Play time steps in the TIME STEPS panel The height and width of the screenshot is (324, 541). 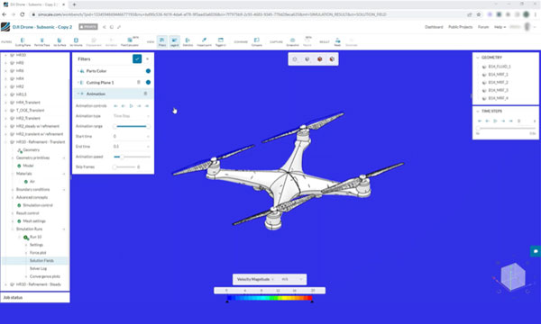coord(495,121)
